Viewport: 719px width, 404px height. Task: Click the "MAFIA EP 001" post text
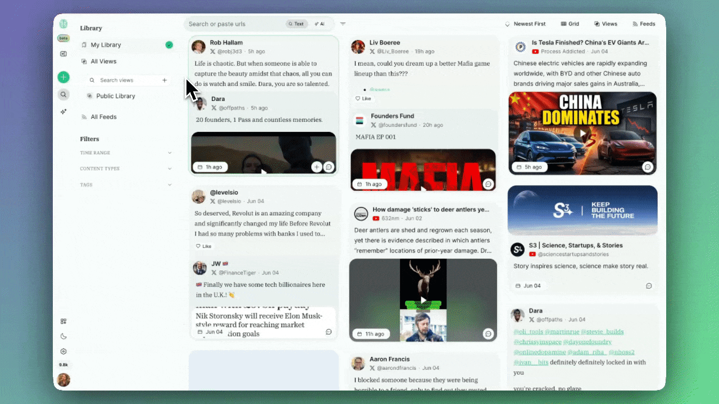(376, 137)
